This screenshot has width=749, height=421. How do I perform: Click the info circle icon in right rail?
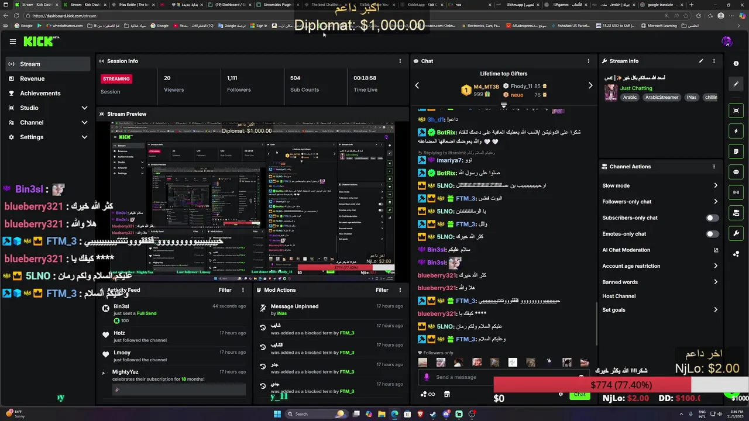[x=736, y=64]
